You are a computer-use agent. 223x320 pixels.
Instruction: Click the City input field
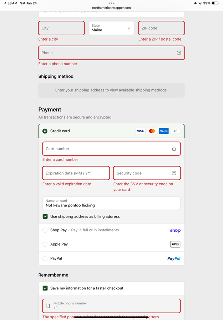pyautogui.click(x=61, y=28)
